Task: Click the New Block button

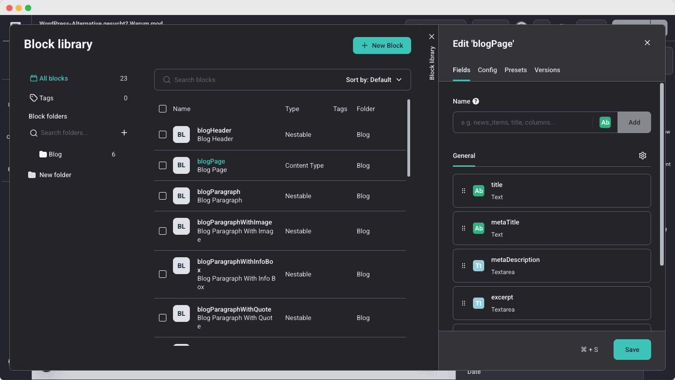Action: (x=382, y=45)
